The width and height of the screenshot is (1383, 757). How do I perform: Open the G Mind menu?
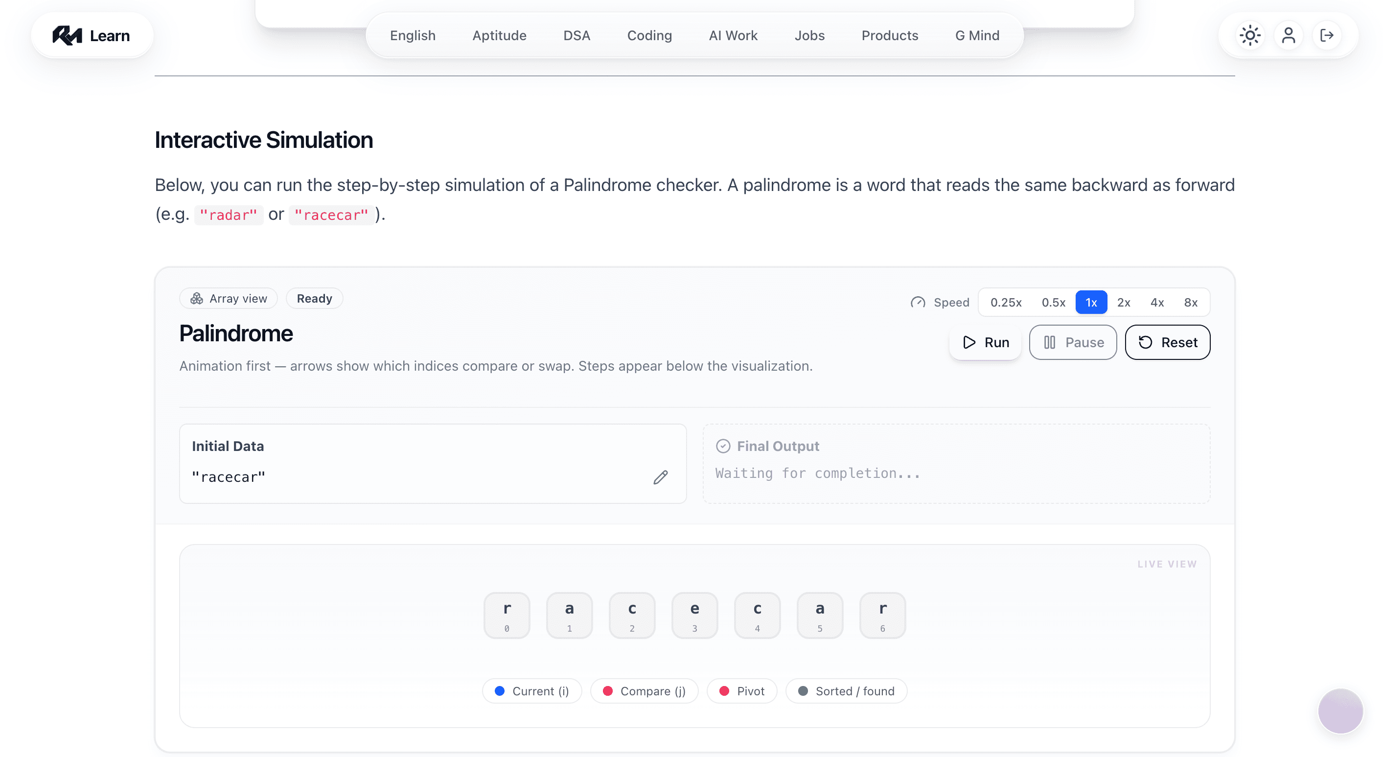977,35
